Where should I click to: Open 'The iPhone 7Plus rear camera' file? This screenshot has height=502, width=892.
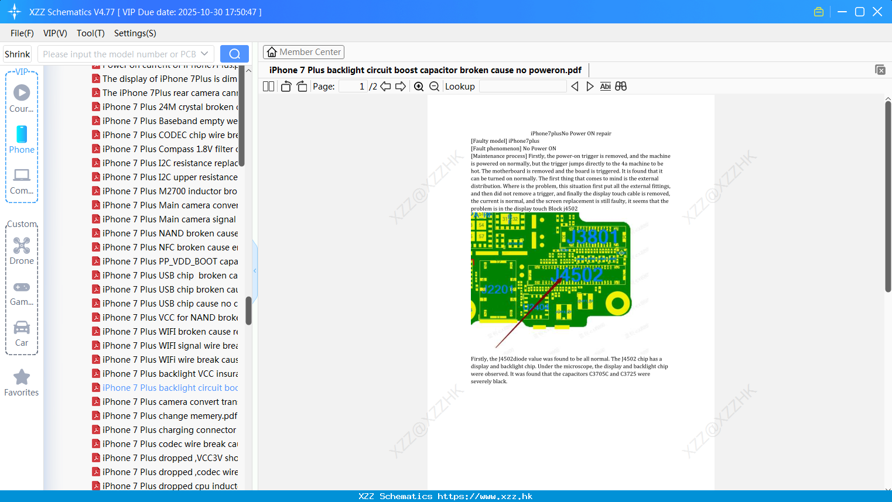pos(165,93)
